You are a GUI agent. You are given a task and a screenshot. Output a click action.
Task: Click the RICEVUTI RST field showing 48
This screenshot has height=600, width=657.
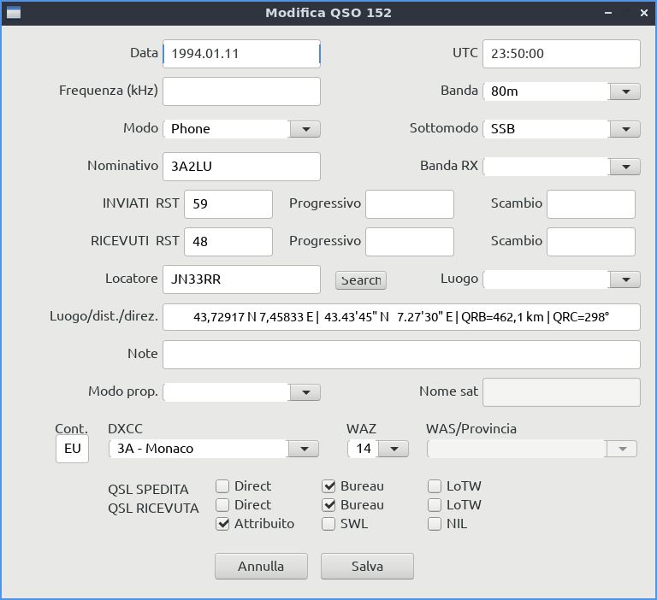coord(228,242)
